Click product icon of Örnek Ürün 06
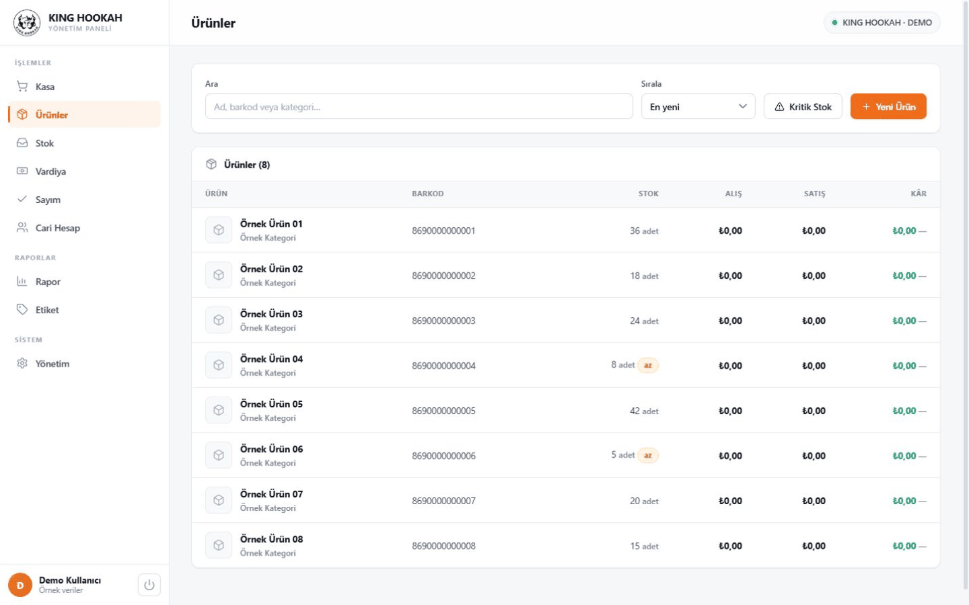This screenshot has width=969, height=605. coord(219,456)
